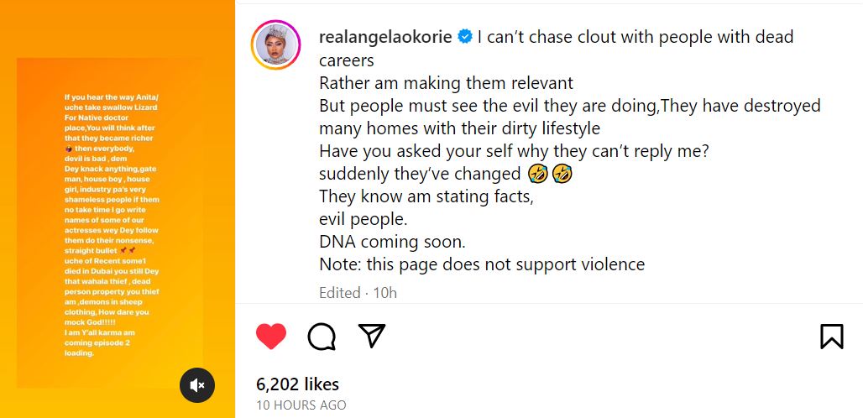
Task: Click the 'Rather am making them relevant' line
Action: [x=446, y=83]
